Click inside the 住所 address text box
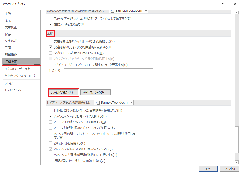 point(109,78)
